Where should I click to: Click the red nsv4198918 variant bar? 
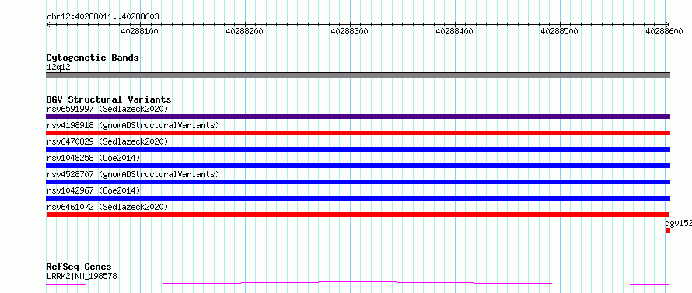click(x=358, y=133)
